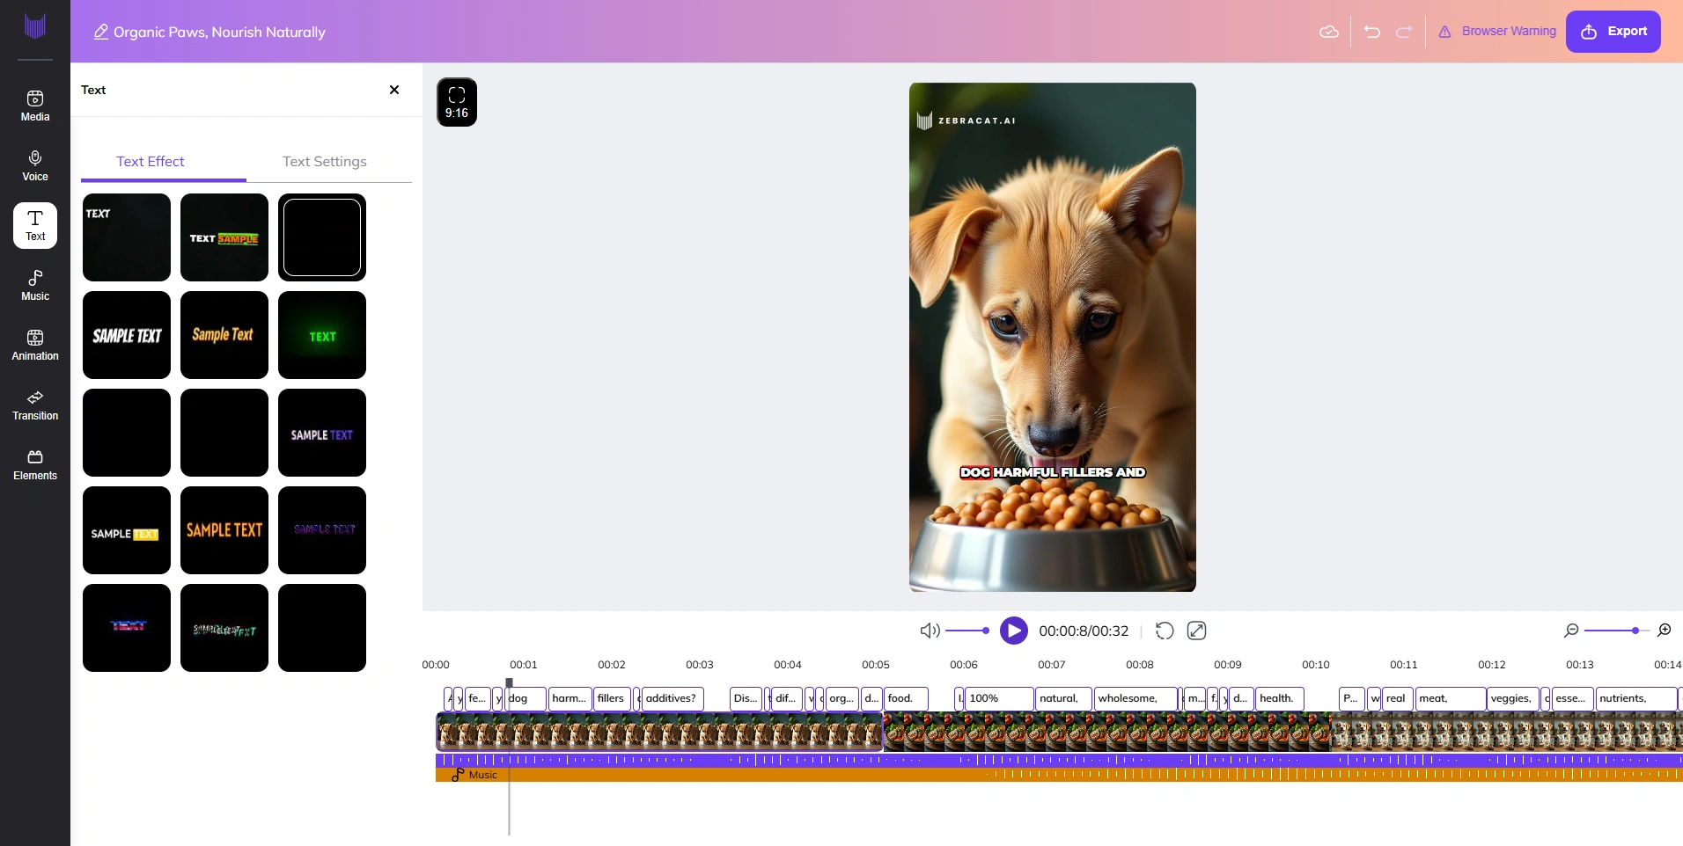This screenshot has width=1683, height=846.
Task: Select the glitch blue-red TEXT effect
Action: tap(127, 628)
